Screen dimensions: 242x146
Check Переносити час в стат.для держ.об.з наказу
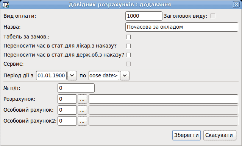pyautogui.click(x=128, y=55)
